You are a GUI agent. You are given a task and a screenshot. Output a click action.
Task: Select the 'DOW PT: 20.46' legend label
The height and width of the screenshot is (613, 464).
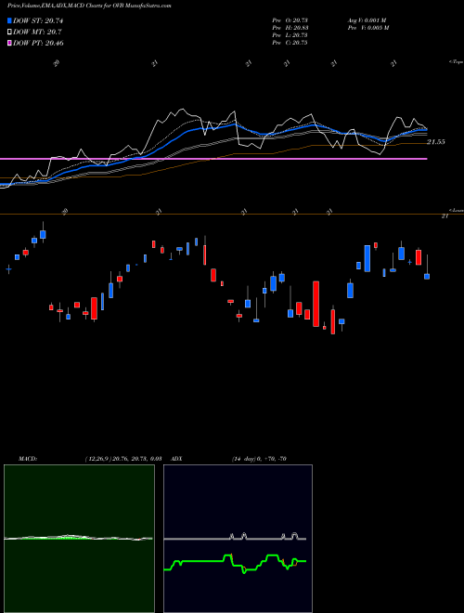[x=38, y=43]
